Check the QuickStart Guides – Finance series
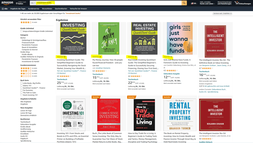 click(21, 88)
